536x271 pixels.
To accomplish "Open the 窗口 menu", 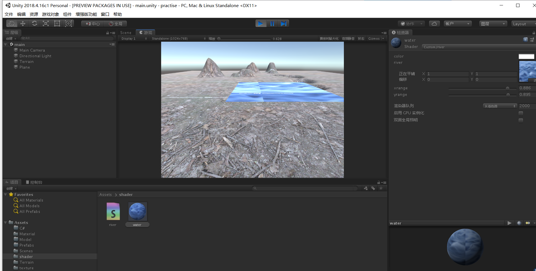I will (x=105, y=14).
